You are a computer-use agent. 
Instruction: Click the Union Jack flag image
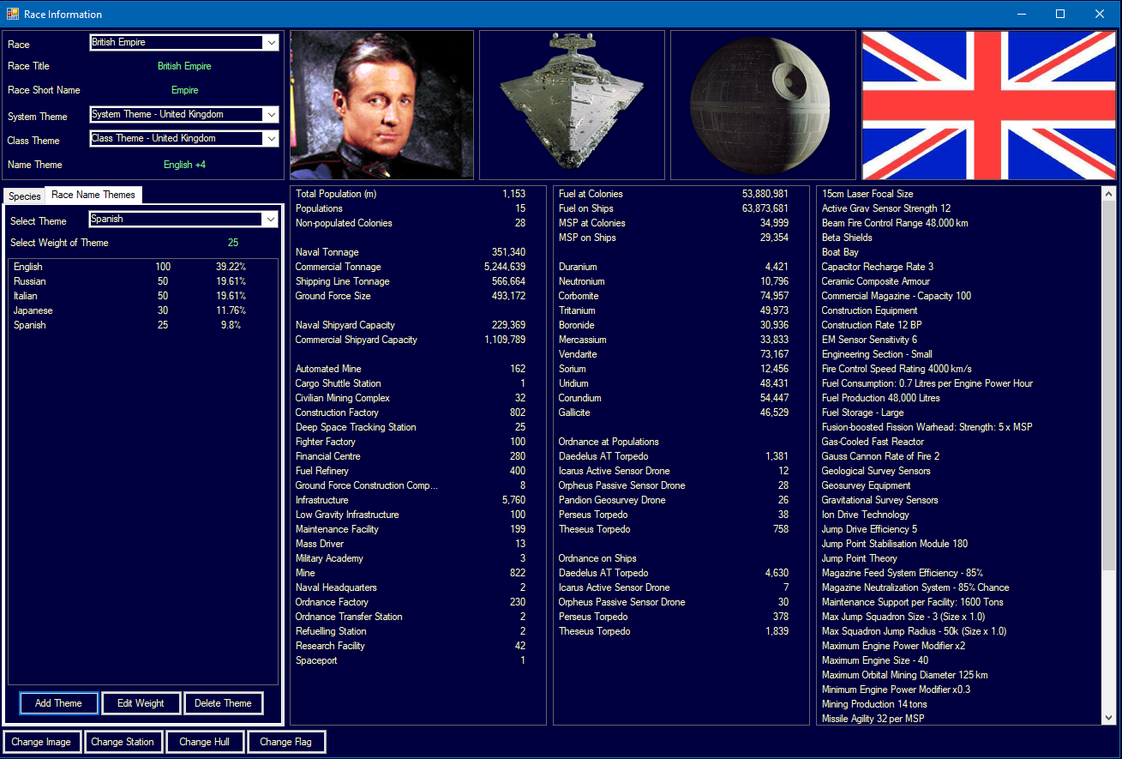pos(989,105)
